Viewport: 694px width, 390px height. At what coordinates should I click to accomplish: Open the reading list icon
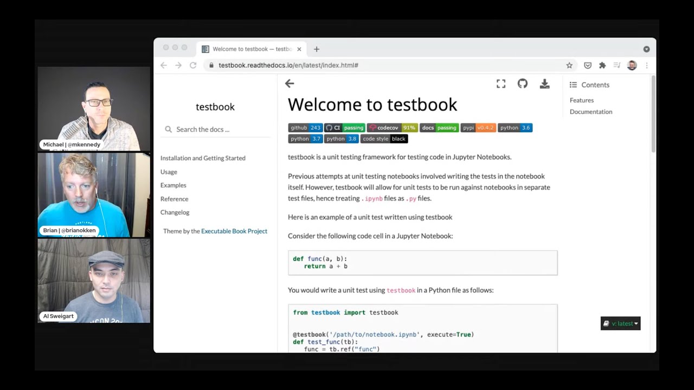617,65
